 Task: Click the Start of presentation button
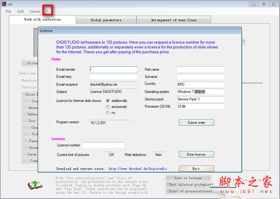[x=189, y=192]
